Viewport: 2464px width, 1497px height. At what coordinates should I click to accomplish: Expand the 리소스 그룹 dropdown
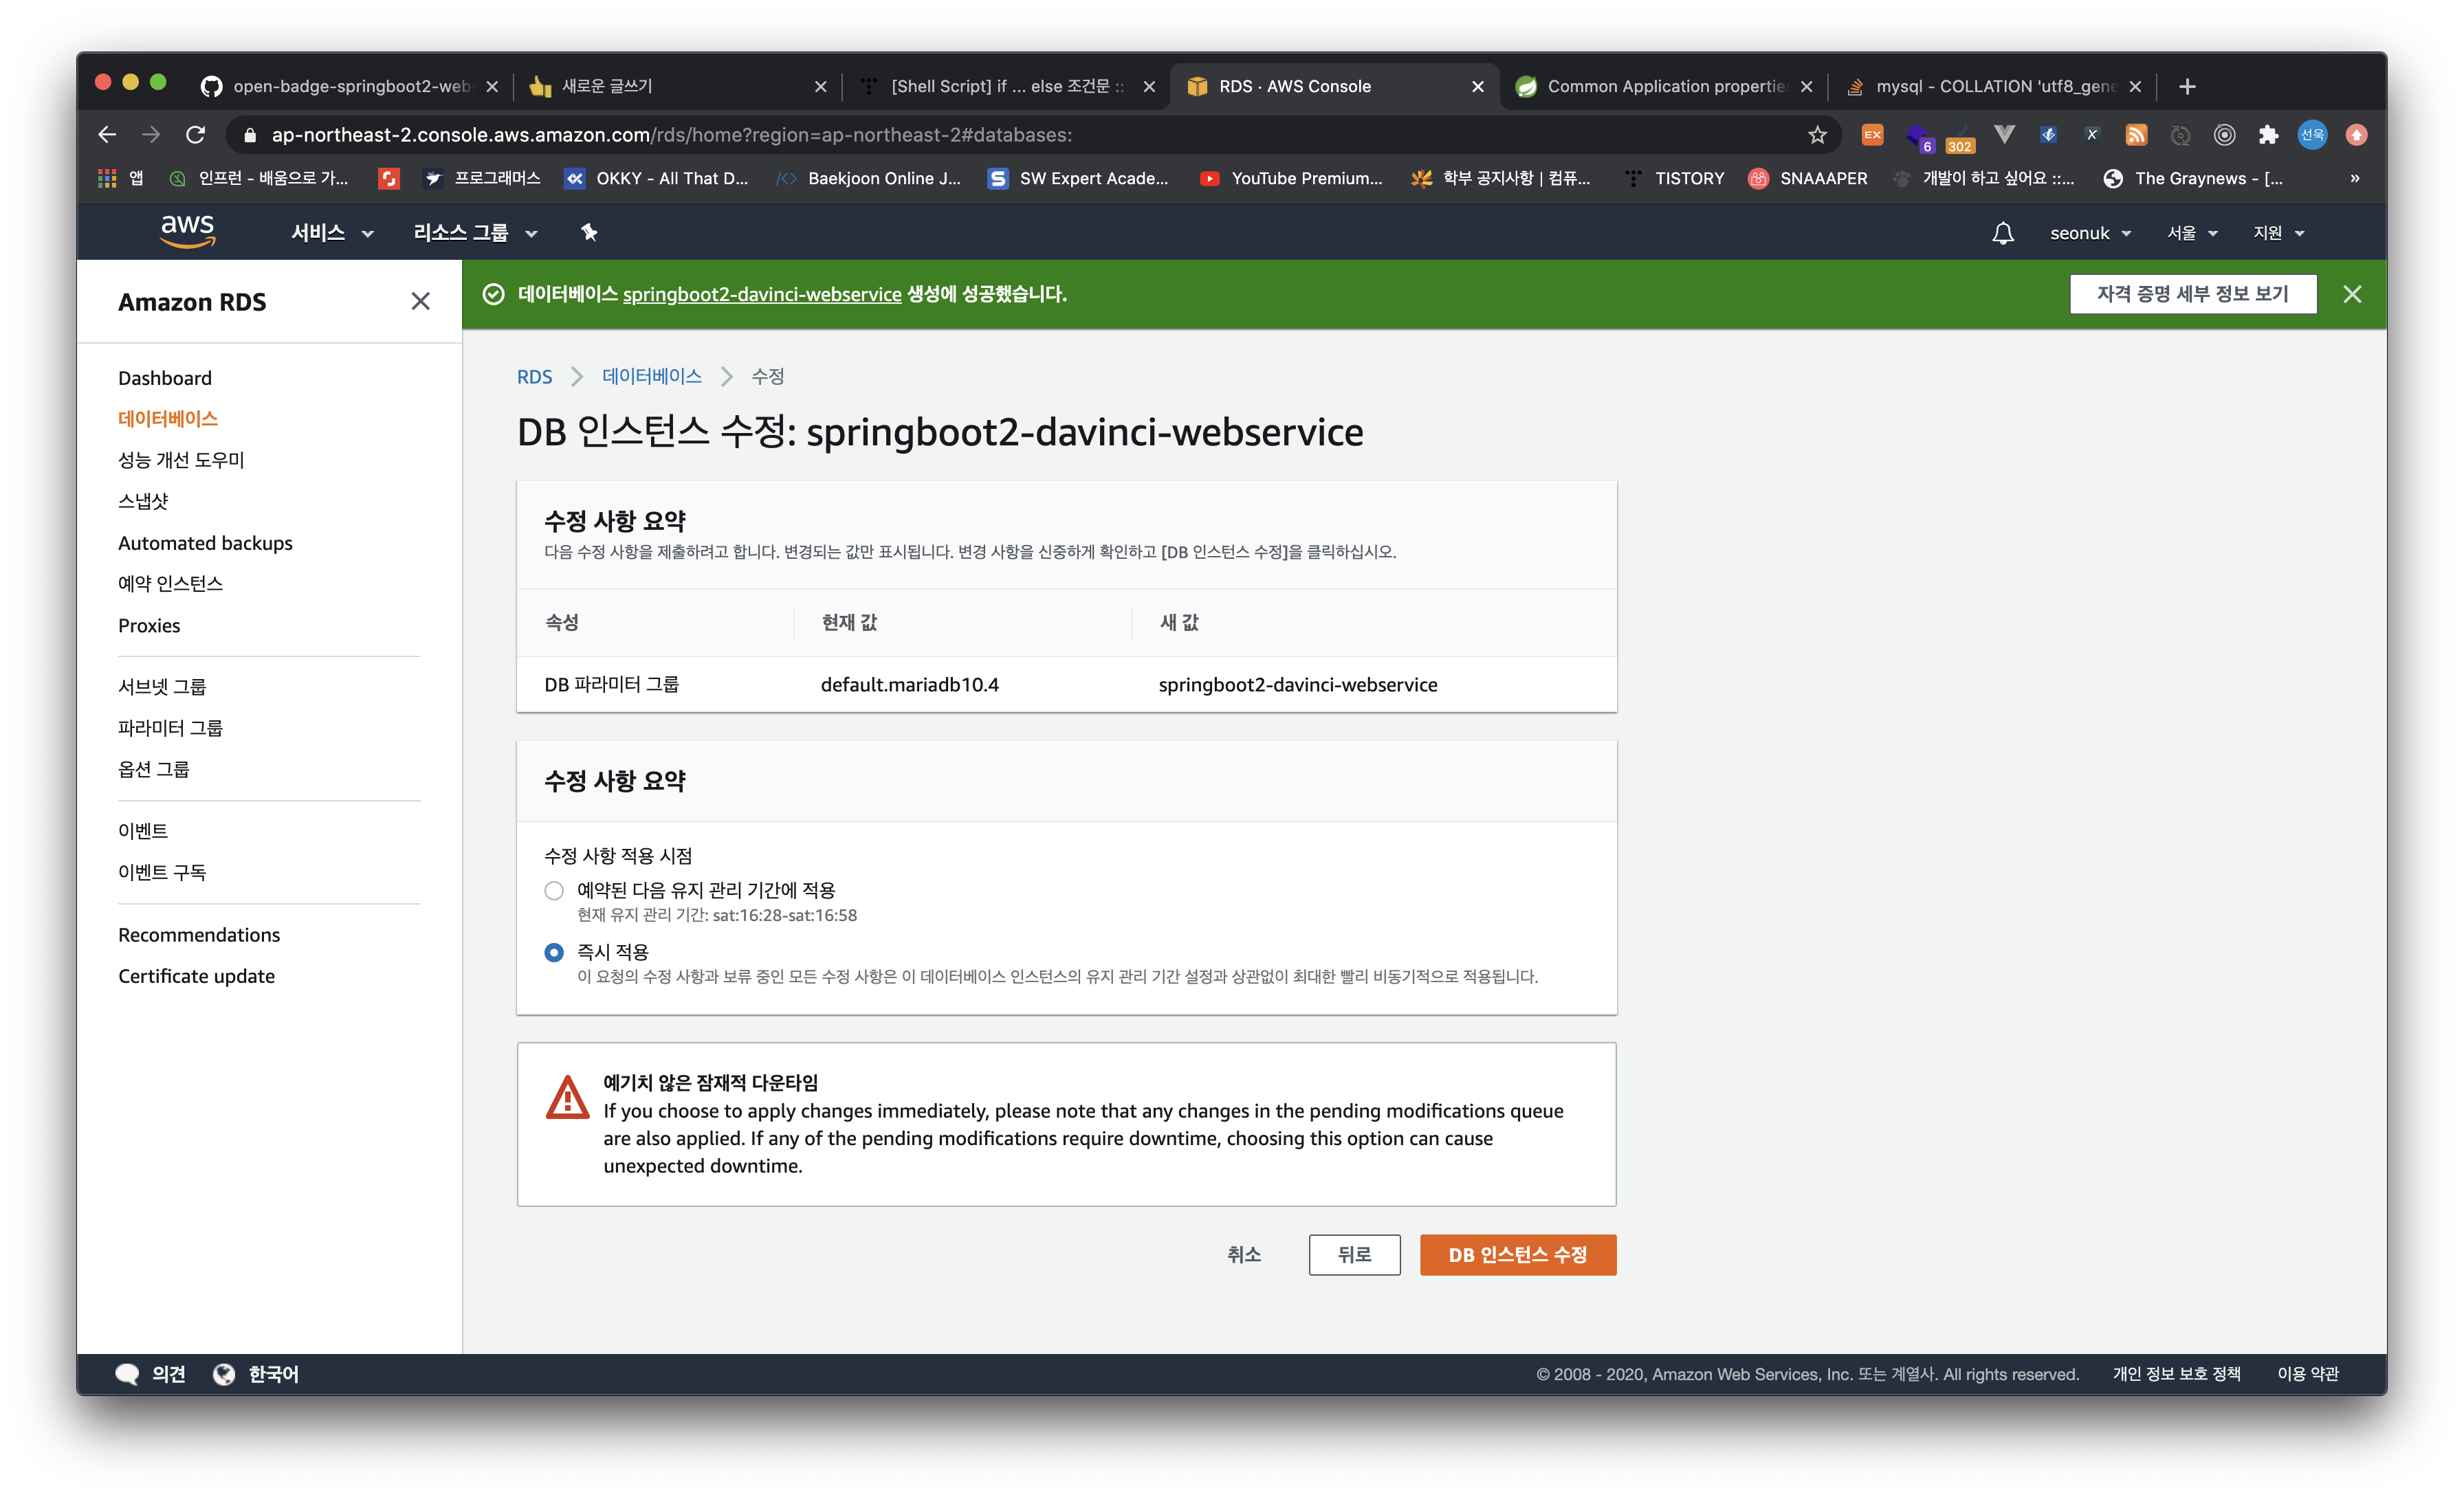click(475, 233)
